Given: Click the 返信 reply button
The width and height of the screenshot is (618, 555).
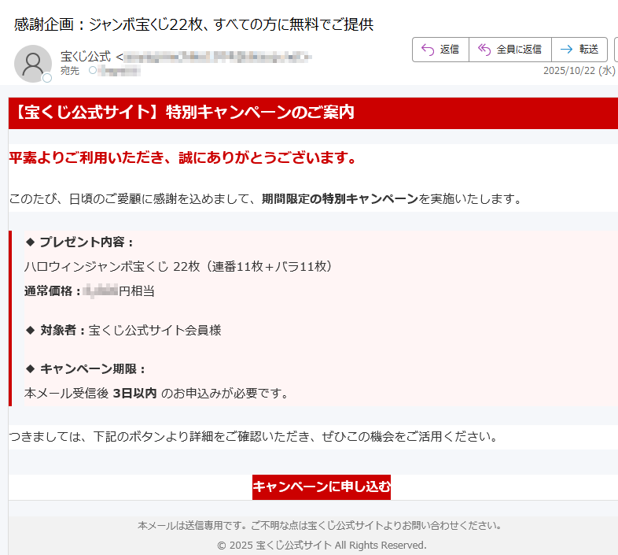Looking at the screenshot, I should pyautogui.click(x=440, y=50).
